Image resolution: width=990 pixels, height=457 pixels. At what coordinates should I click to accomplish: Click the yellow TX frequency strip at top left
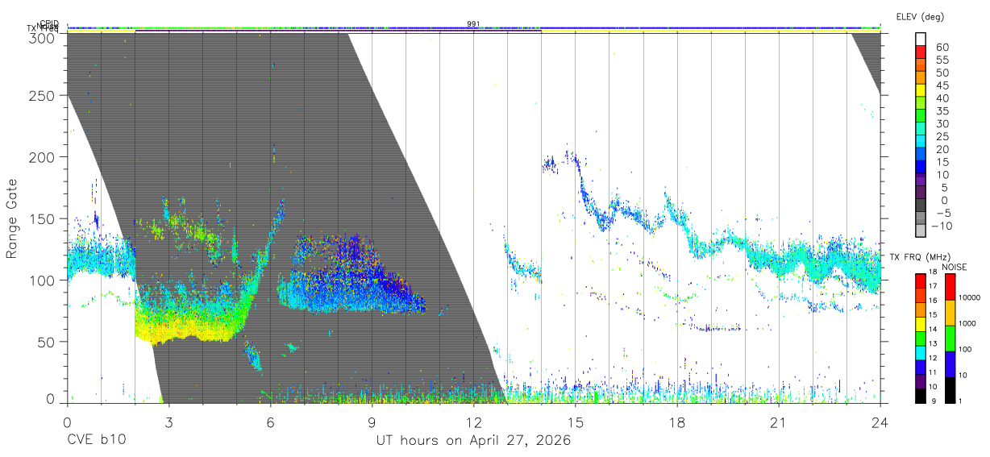[x=101, y=31]
